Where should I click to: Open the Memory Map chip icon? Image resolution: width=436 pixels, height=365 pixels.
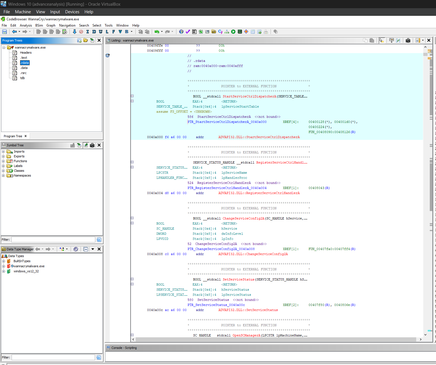pyautogui.click(x=240, y=32)
